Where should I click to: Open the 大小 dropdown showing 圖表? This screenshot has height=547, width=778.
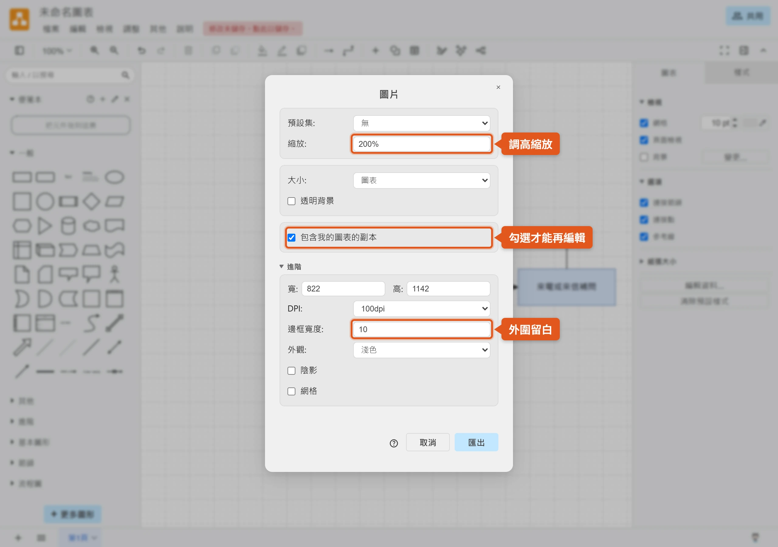(x=422, y=180)
